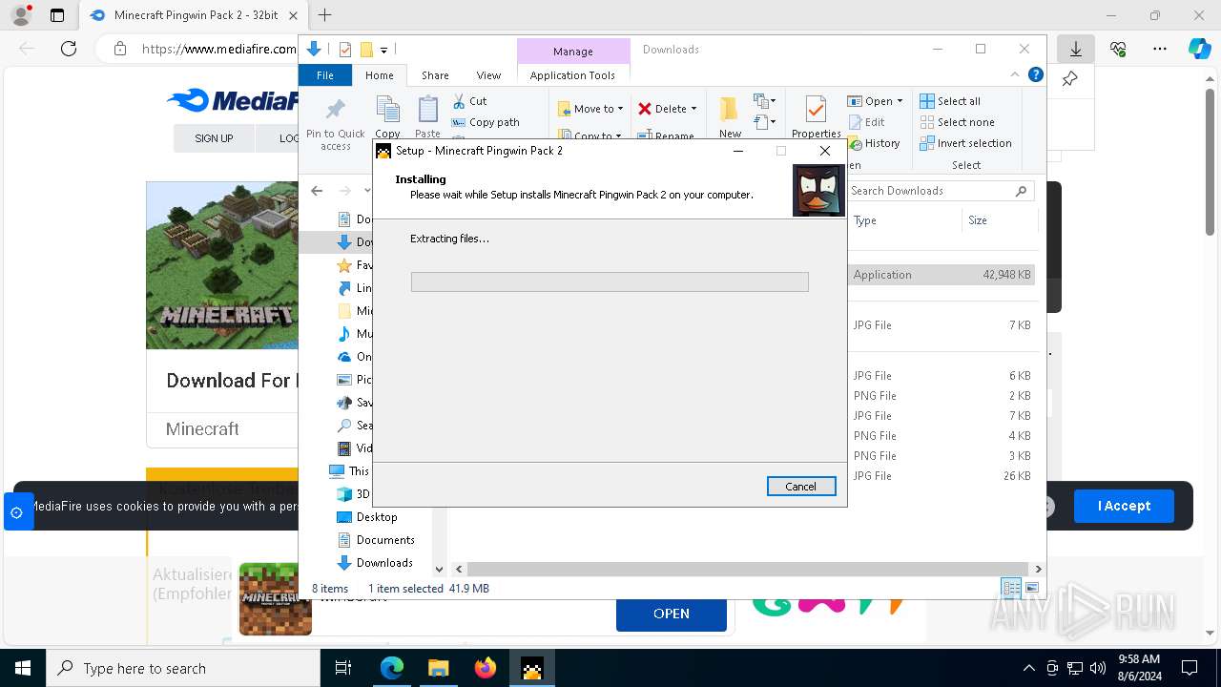Click the OPEN ad button
Screen dimensions: 1221x687
672,614
